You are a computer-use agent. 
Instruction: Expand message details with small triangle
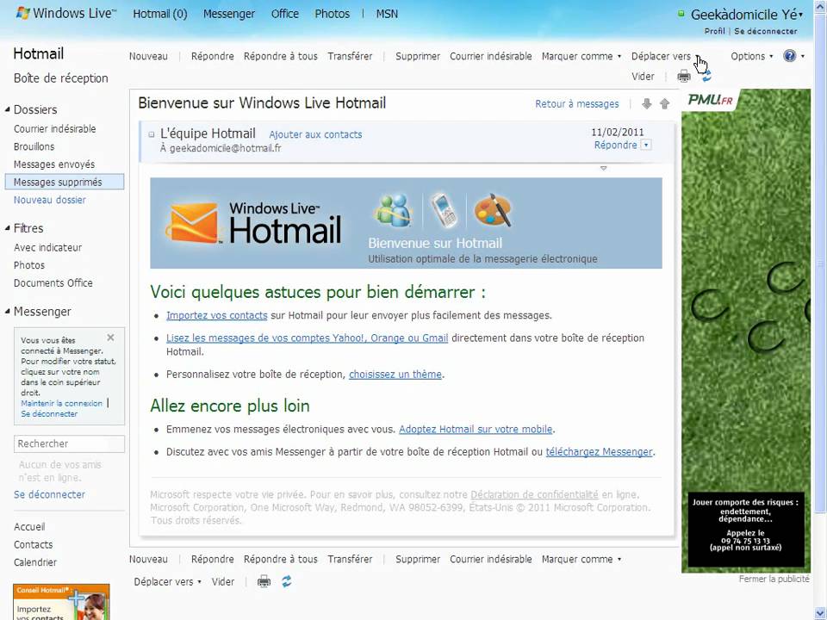click(603, 168)
